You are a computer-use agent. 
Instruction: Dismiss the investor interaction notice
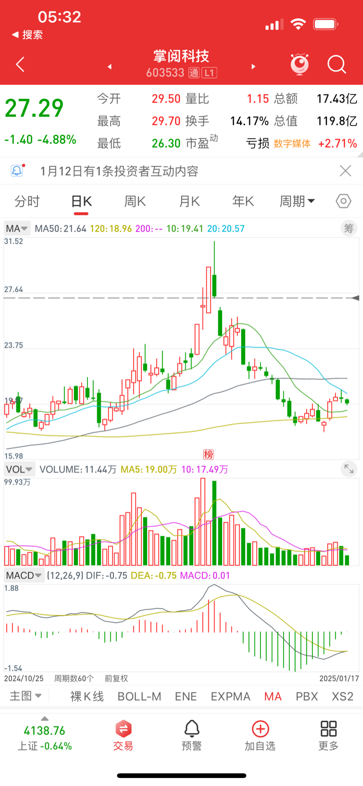tap(346, 171)
